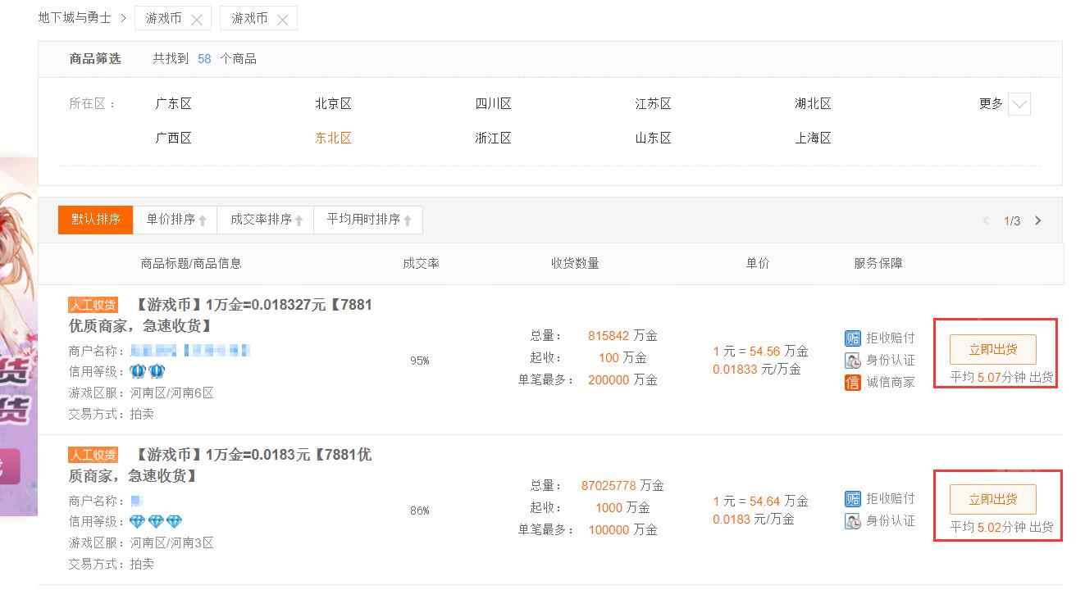Open 地下城与勇士 breadcrumb link
The width and height of the screenshot is (1085, 590).
point(75,18)
